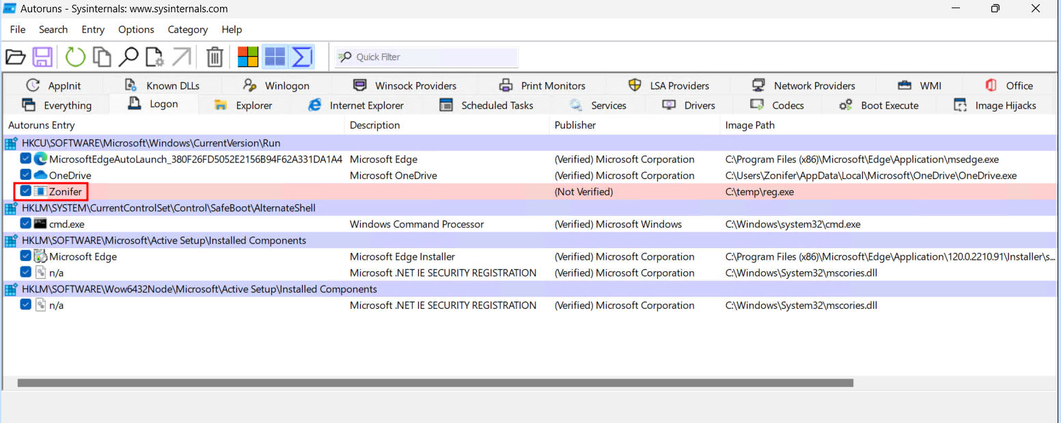1061x423 pixels.
Task: Open the File menu
Action: click(18, 29)
